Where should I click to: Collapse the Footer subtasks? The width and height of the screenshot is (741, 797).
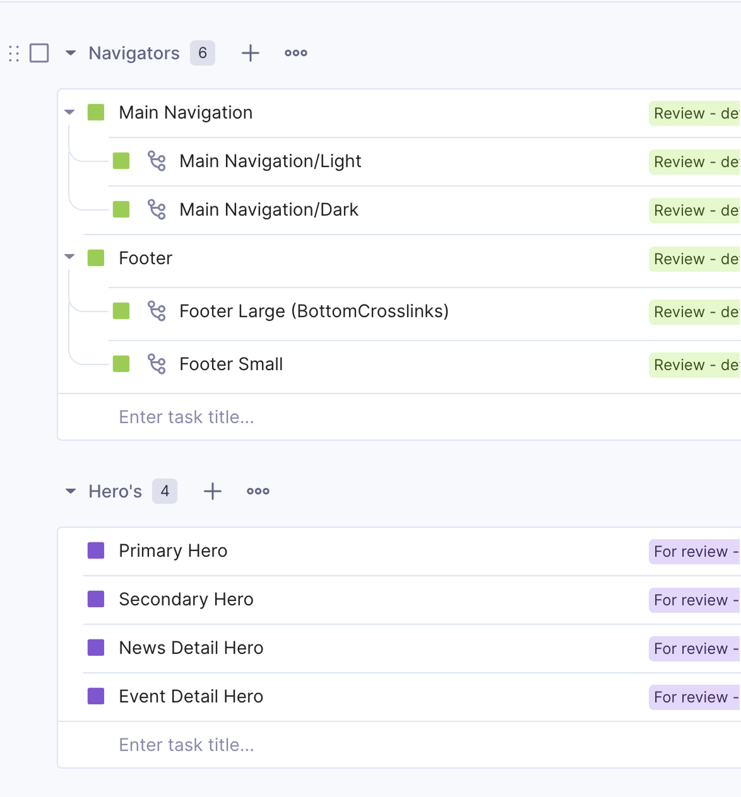69,257
